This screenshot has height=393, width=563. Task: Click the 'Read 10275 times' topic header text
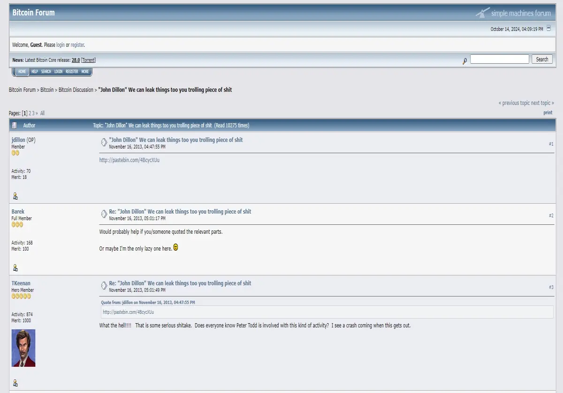[x=232, y=126]
